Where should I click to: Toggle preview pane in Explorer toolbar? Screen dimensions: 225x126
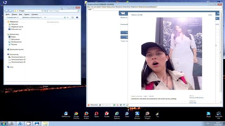pyautogui.click(x=72, y=17)
